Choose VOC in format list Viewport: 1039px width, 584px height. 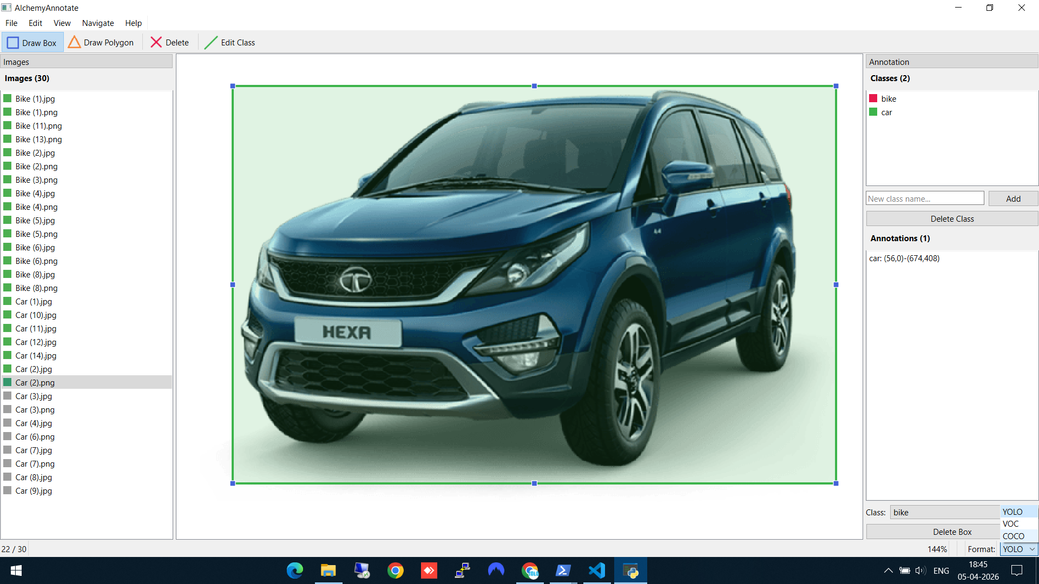(x=1010, y=524)
